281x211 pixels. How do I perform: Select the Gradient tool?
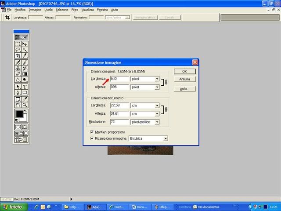pyautogui.click(x=25, y=74)
